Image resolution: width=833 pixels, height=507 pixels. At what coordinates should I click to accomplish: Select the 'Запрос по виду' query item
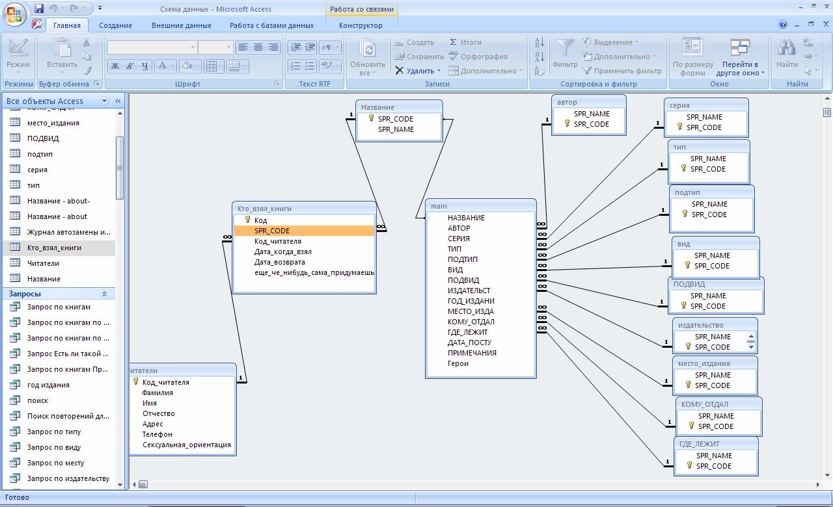(54, 447)
